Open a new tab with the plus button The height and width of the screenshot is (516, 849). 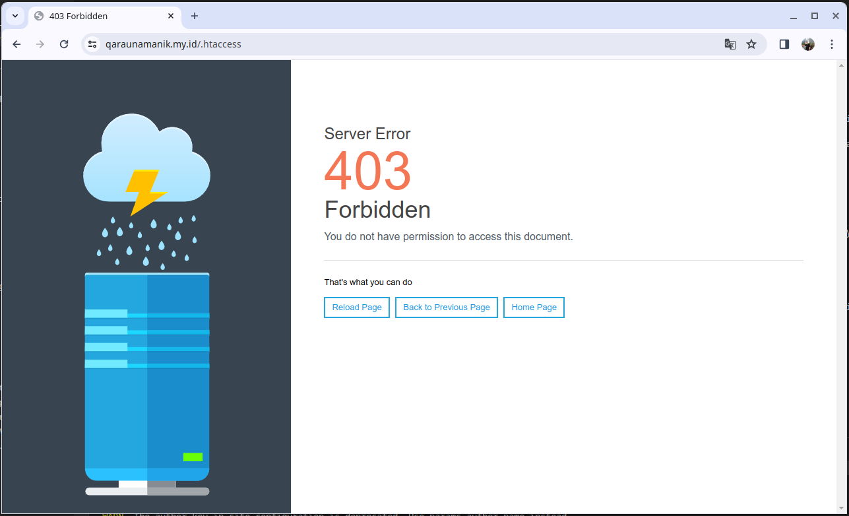(x=195, y=15)
